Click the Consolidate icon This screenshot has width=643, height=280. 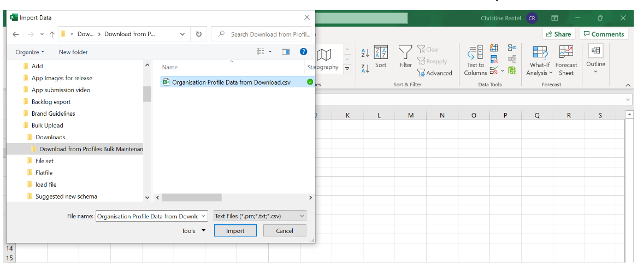coord(512,49)
